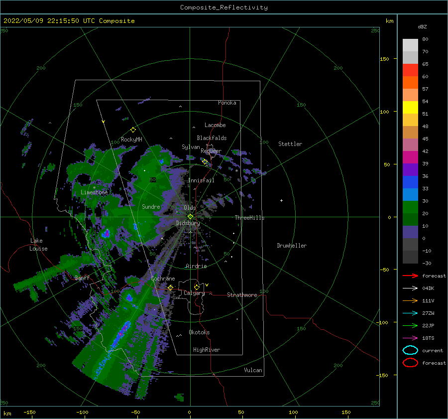Click the Banff label

point(82,278)
